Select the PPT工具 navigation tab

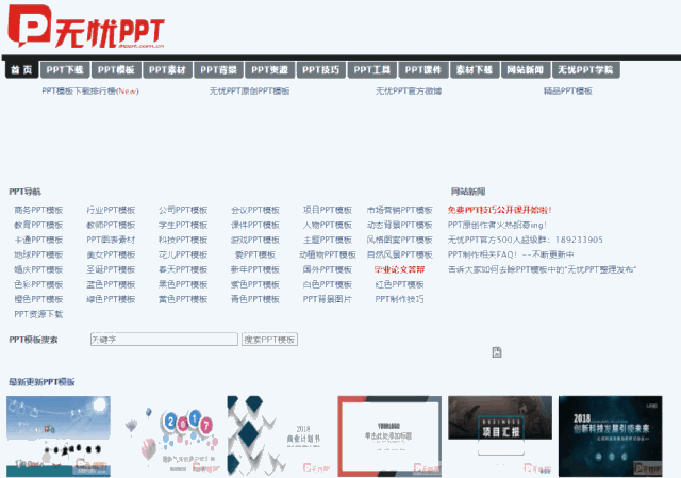pos(372,70)
